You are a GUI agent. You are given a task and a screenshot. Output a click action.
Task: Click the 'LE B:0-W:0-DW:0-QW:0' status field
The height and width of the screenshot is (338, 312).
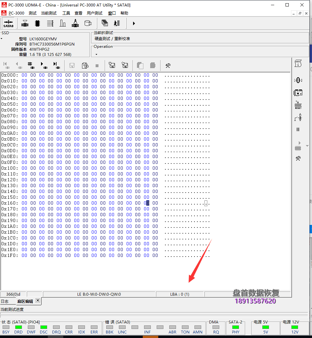(99, 294)
